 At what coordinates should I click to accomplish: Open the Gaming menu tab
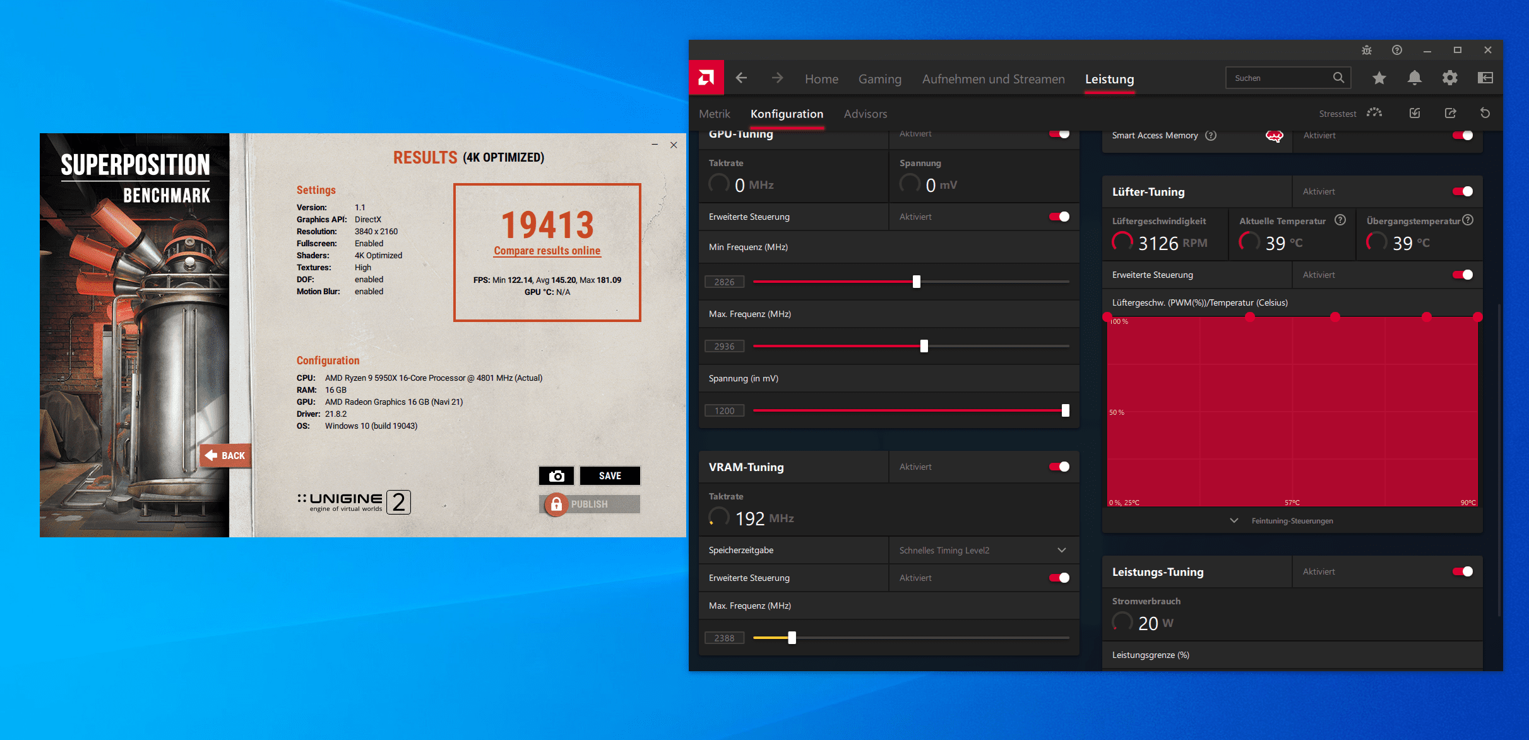879,79
